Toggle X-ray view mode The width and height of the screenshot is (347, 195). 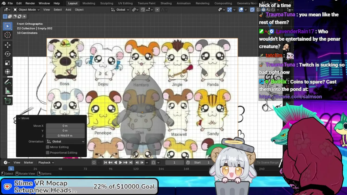[x=252, y=10]
